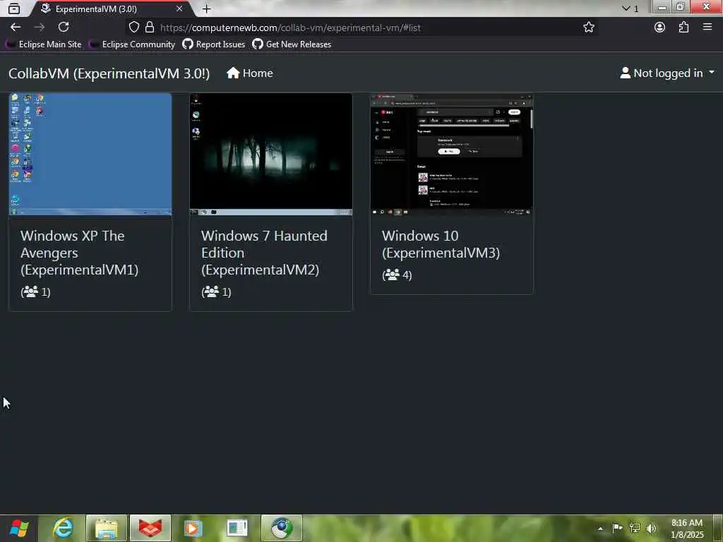Open the extensions puzzle icon
The width and height of the screenshot is (723, 542).
tap(683, 28)
